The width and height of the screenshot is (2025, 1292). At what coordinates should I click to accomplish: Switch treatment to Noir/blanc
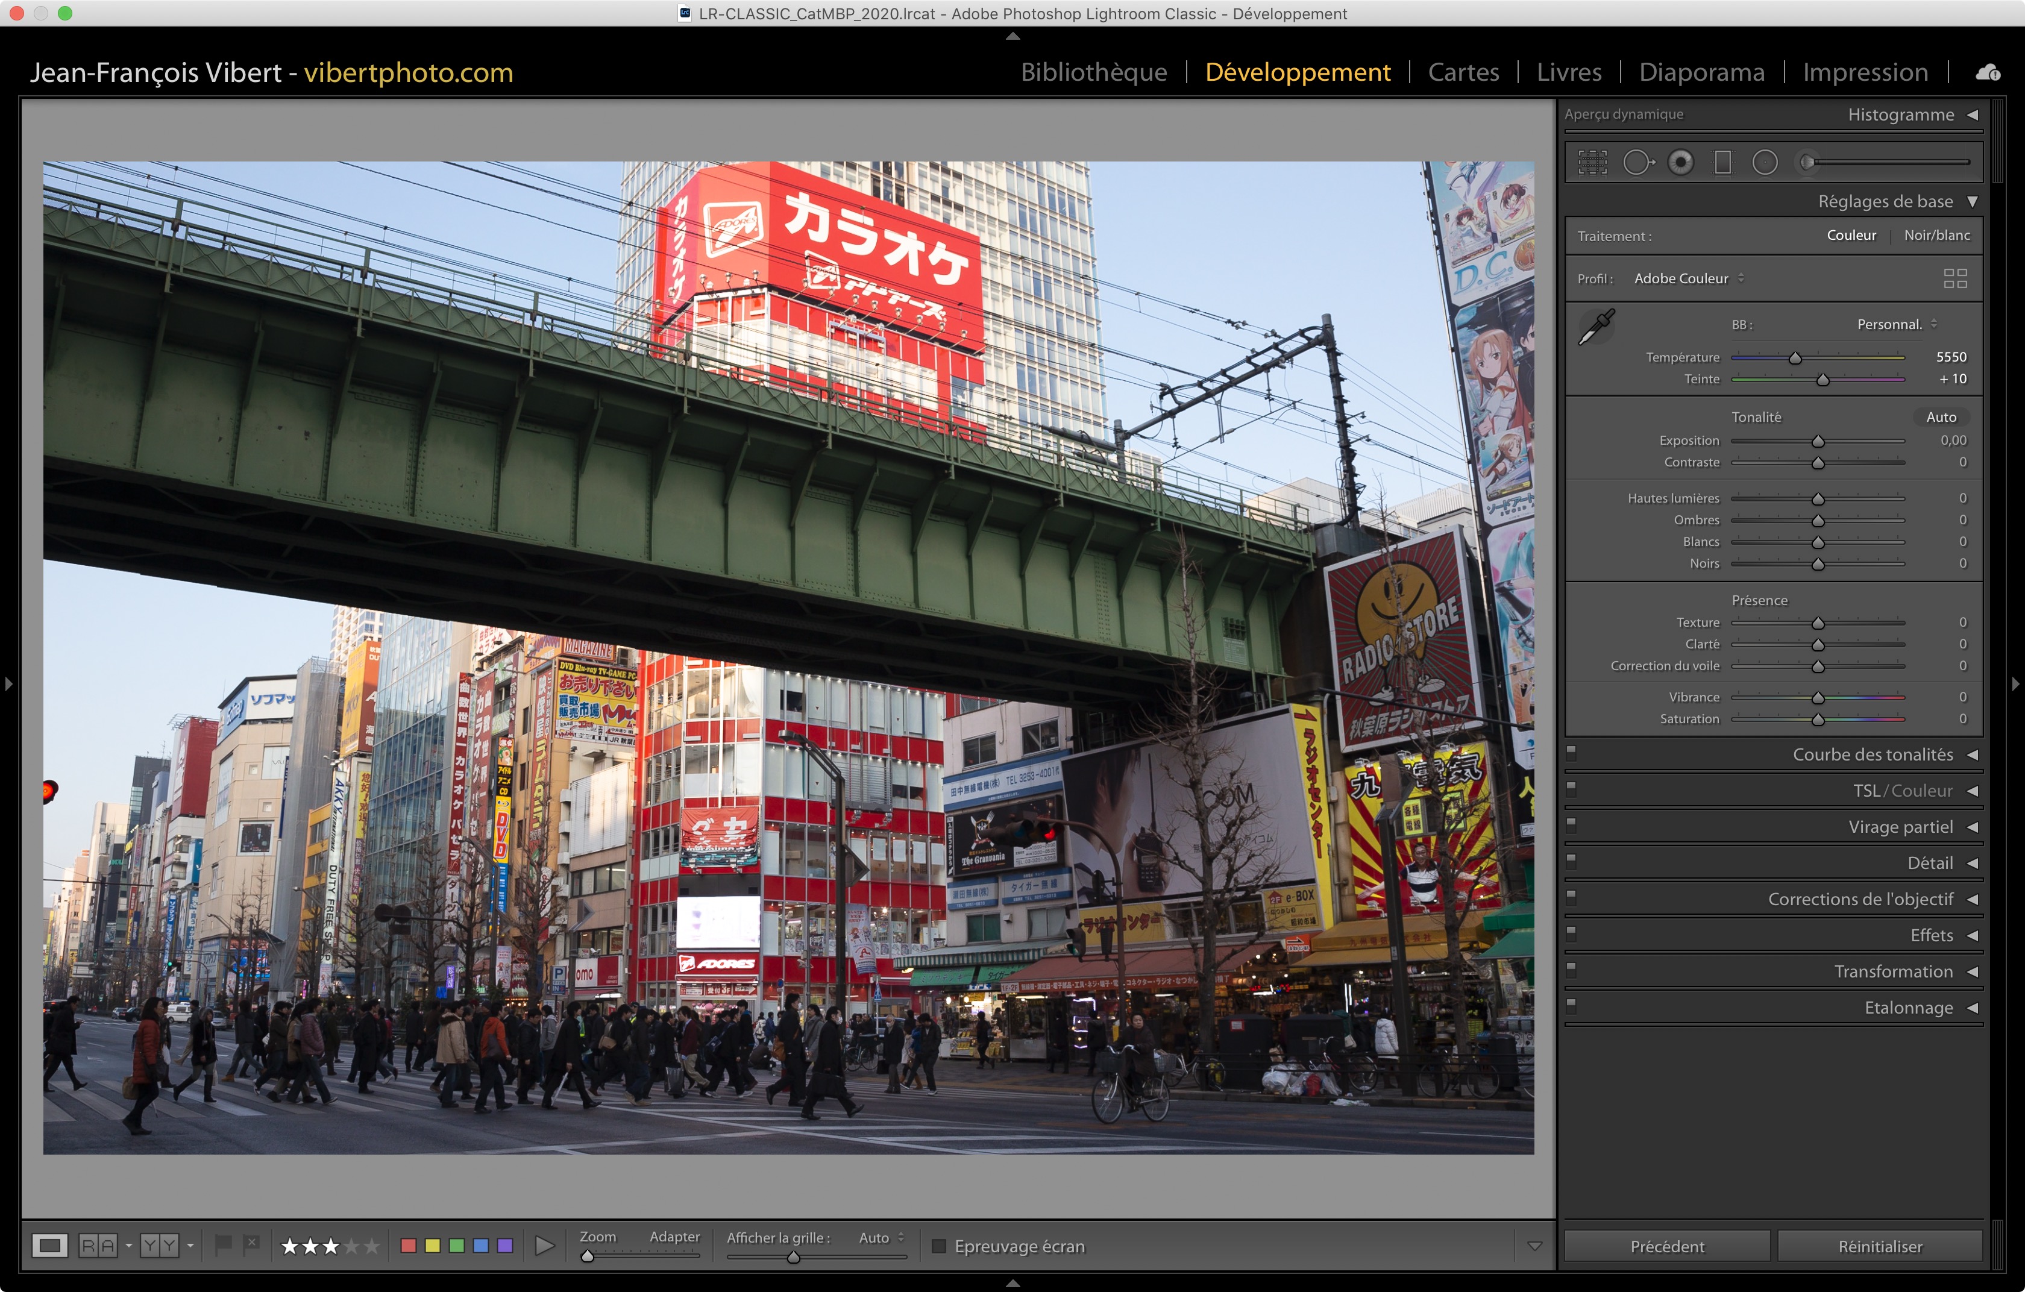1936,236
